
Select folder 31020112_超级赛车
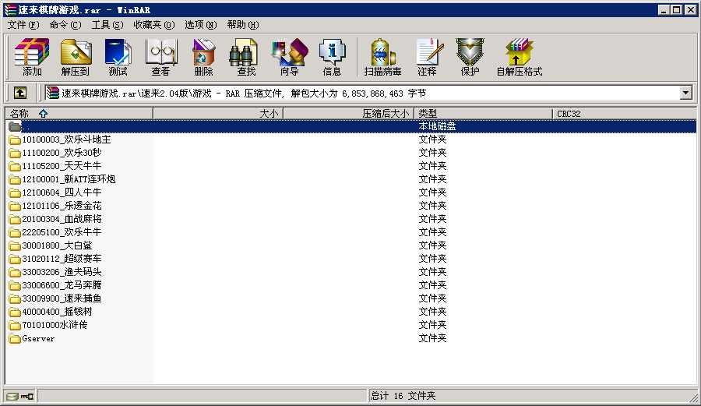[x=62, y=259]
